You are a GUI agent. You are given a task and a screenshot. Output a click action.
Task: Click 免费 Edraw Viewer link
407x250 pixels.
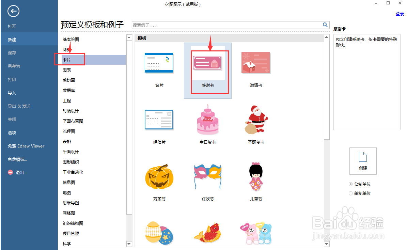(x=26, y=146)
